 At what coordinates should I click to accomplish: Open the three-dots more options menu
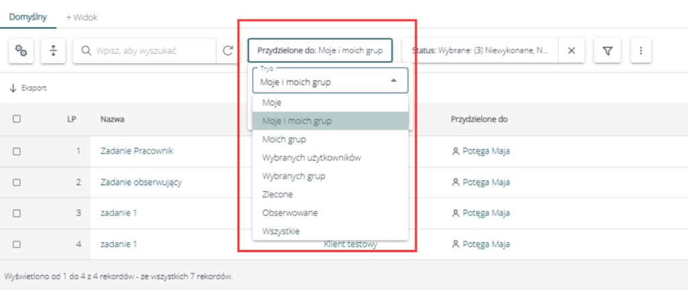[x=640, y=51]
